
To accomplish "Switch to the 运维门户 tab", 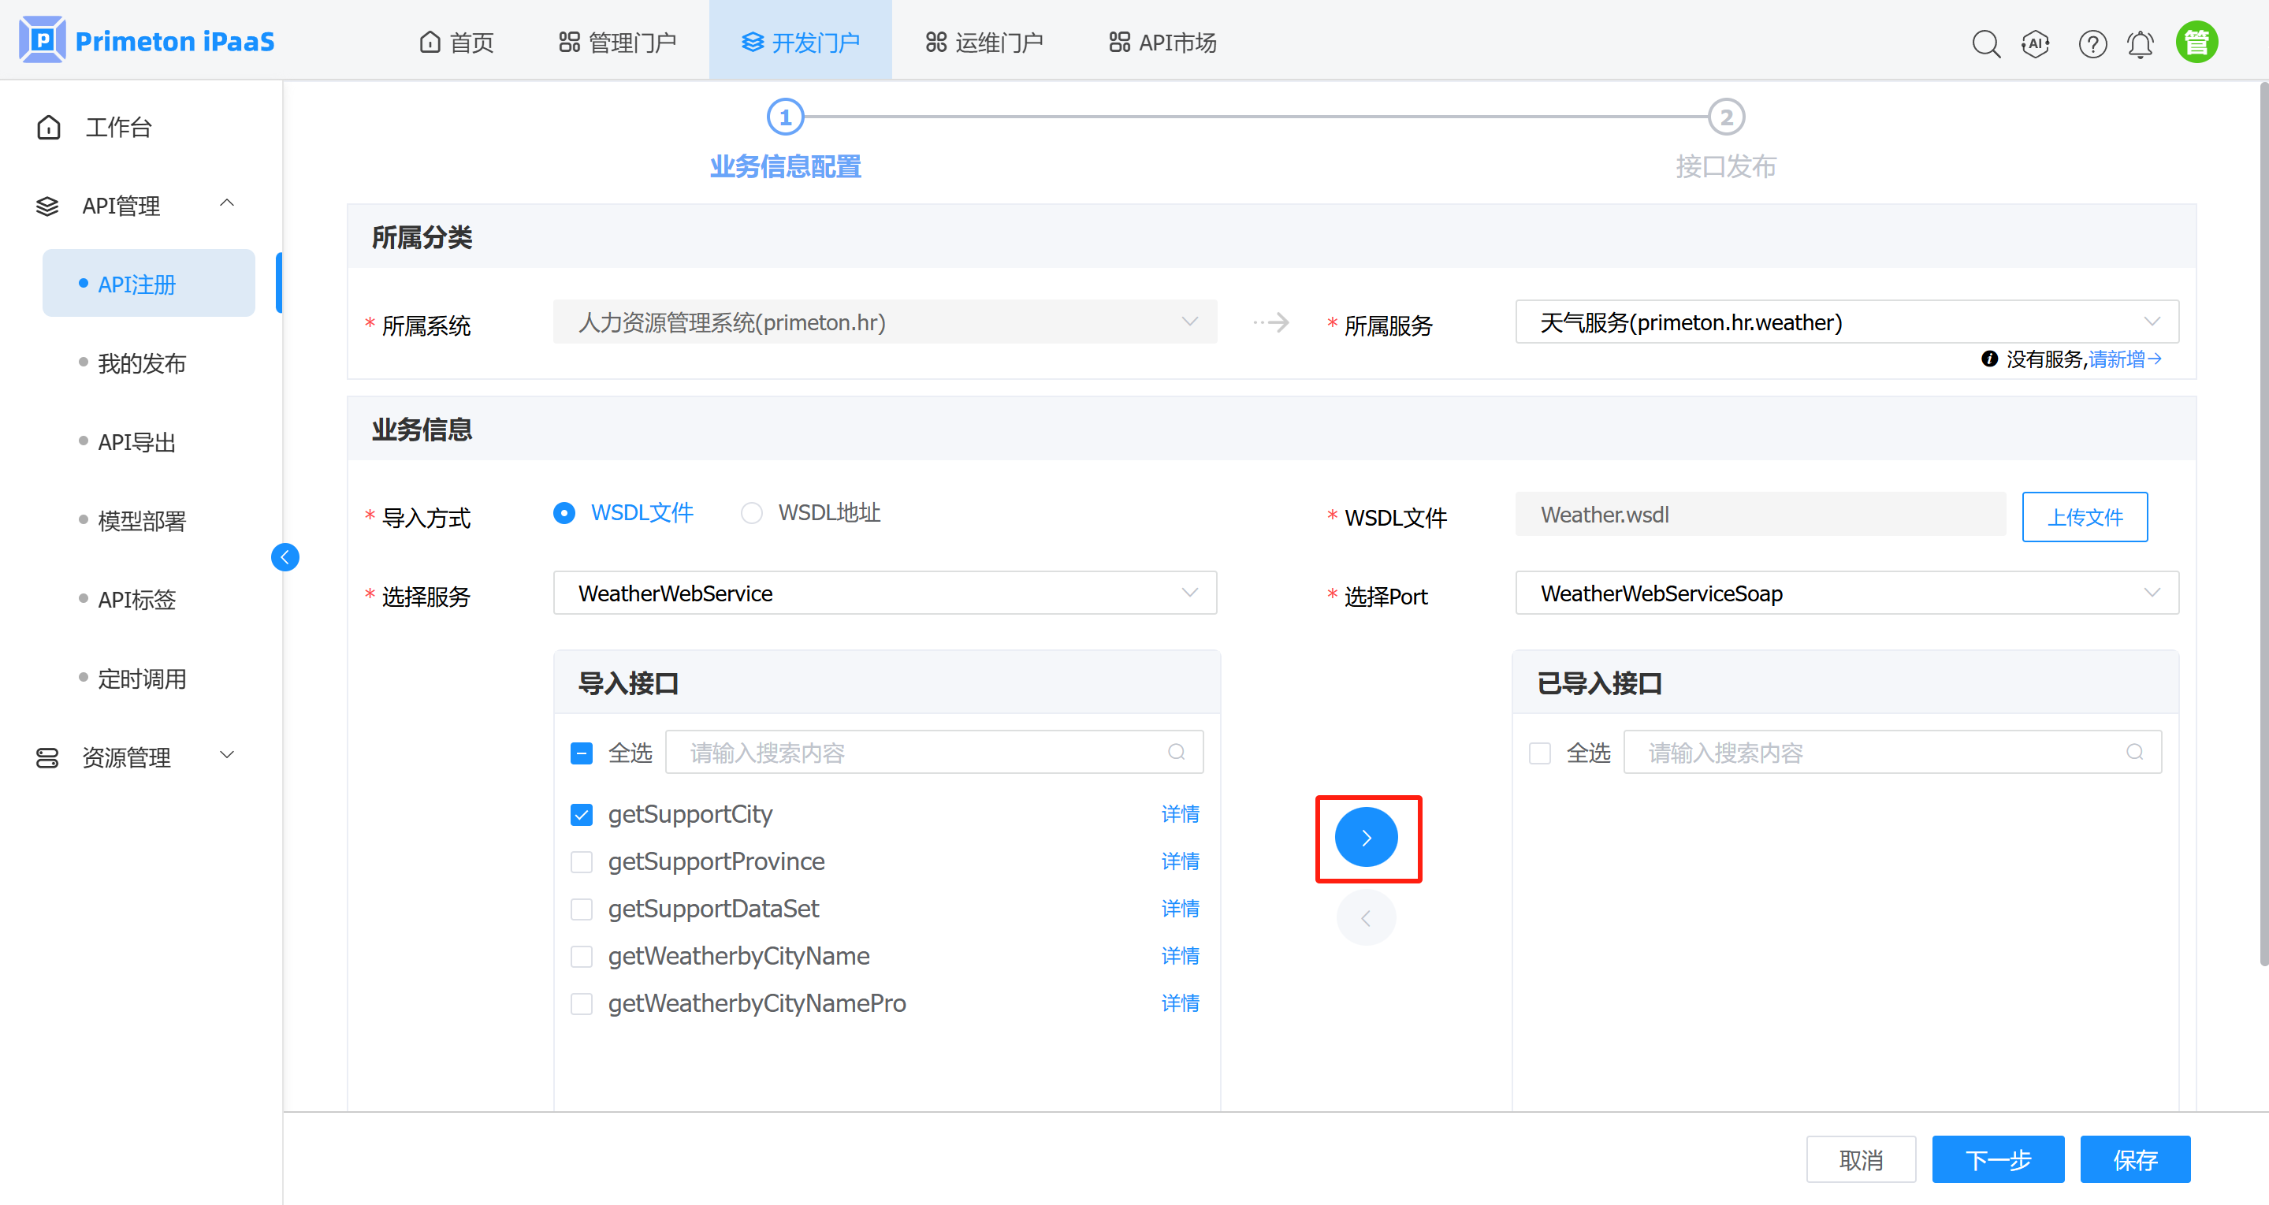I will coord(984,43).
